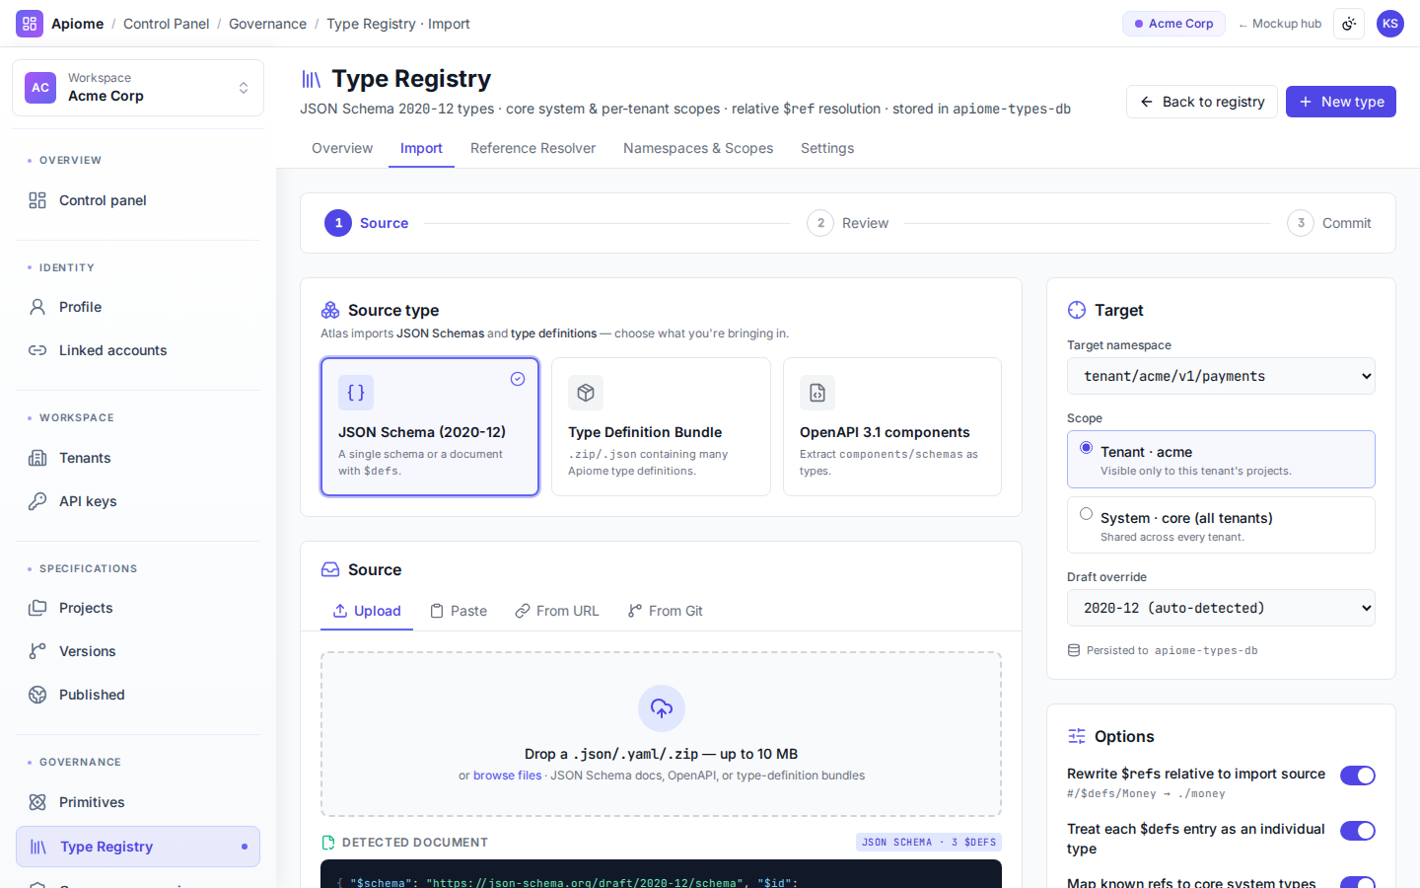Image resolution: width=1420 pixels, height=888 pixels.
Task: Click the browse files link
Action: [x=508, y=776]
